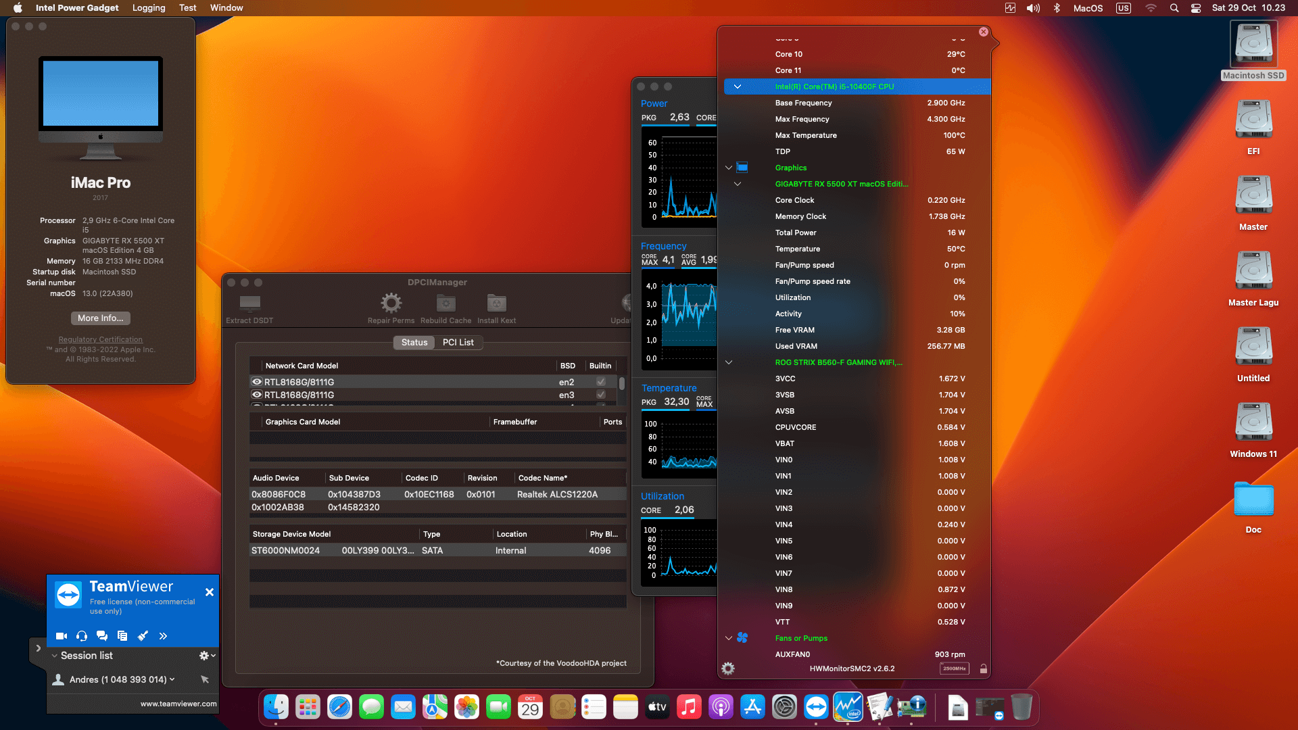This screenshot has height=730, width=1298.
Task: Open the Andres session dropdown in TeamViewer
Action: (172, 679)
